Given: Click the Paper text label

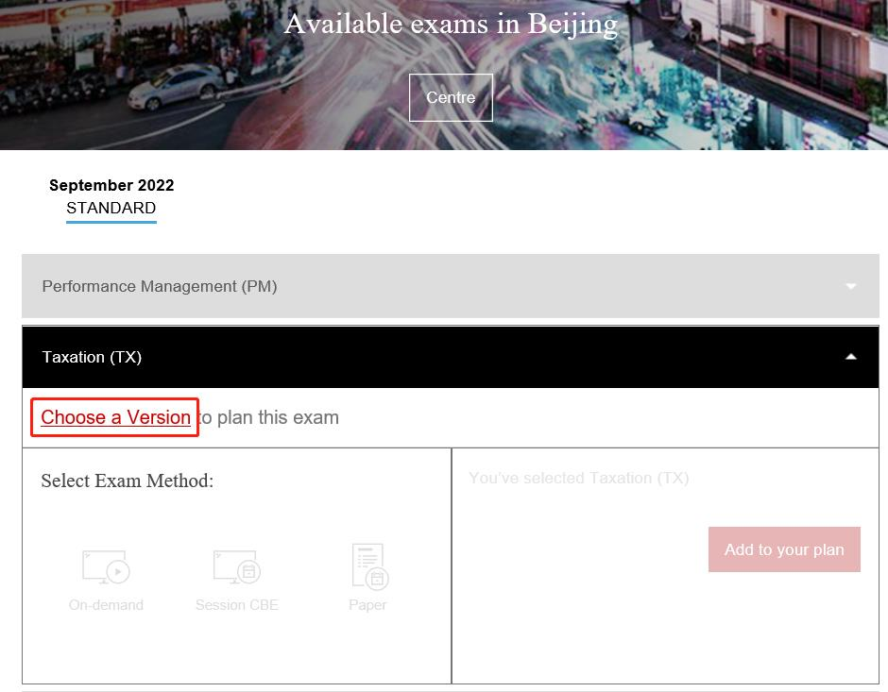Looking at the screenshot, I should [367, 605].
